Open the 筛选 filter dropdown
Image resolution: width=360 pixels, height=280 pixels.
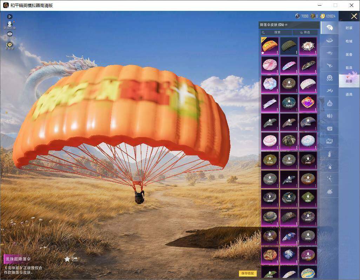pos(305,32)
